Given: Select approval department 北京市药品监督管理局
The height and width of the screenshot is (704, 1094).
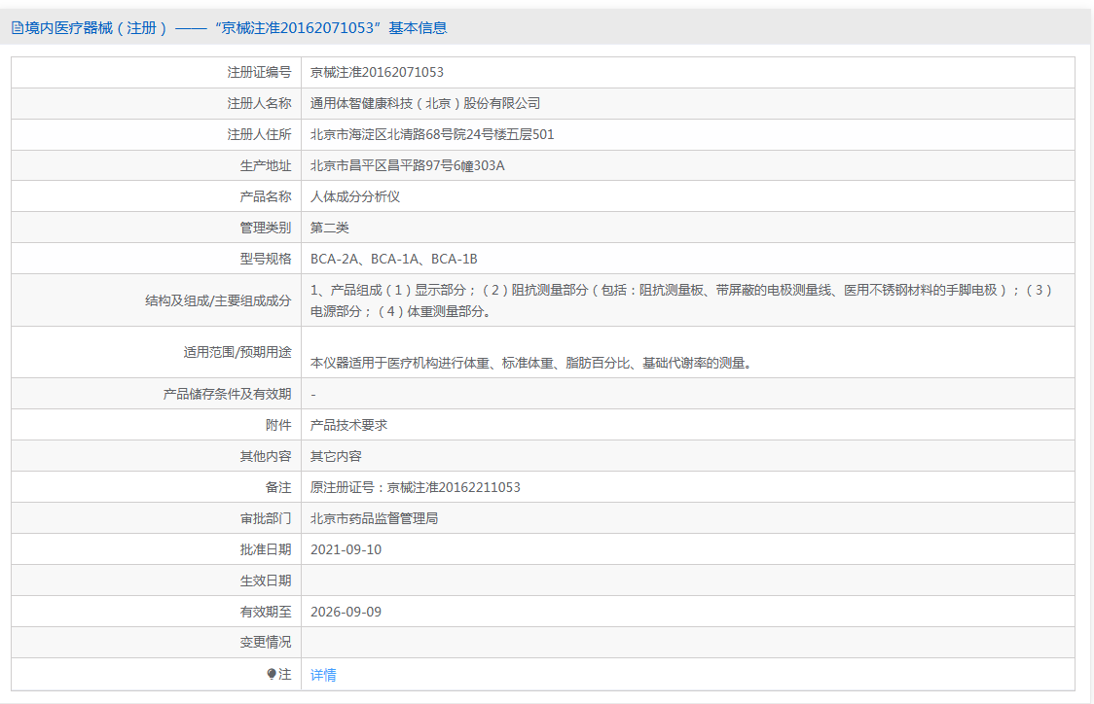Looking at the screenshot, I should 374,518.
